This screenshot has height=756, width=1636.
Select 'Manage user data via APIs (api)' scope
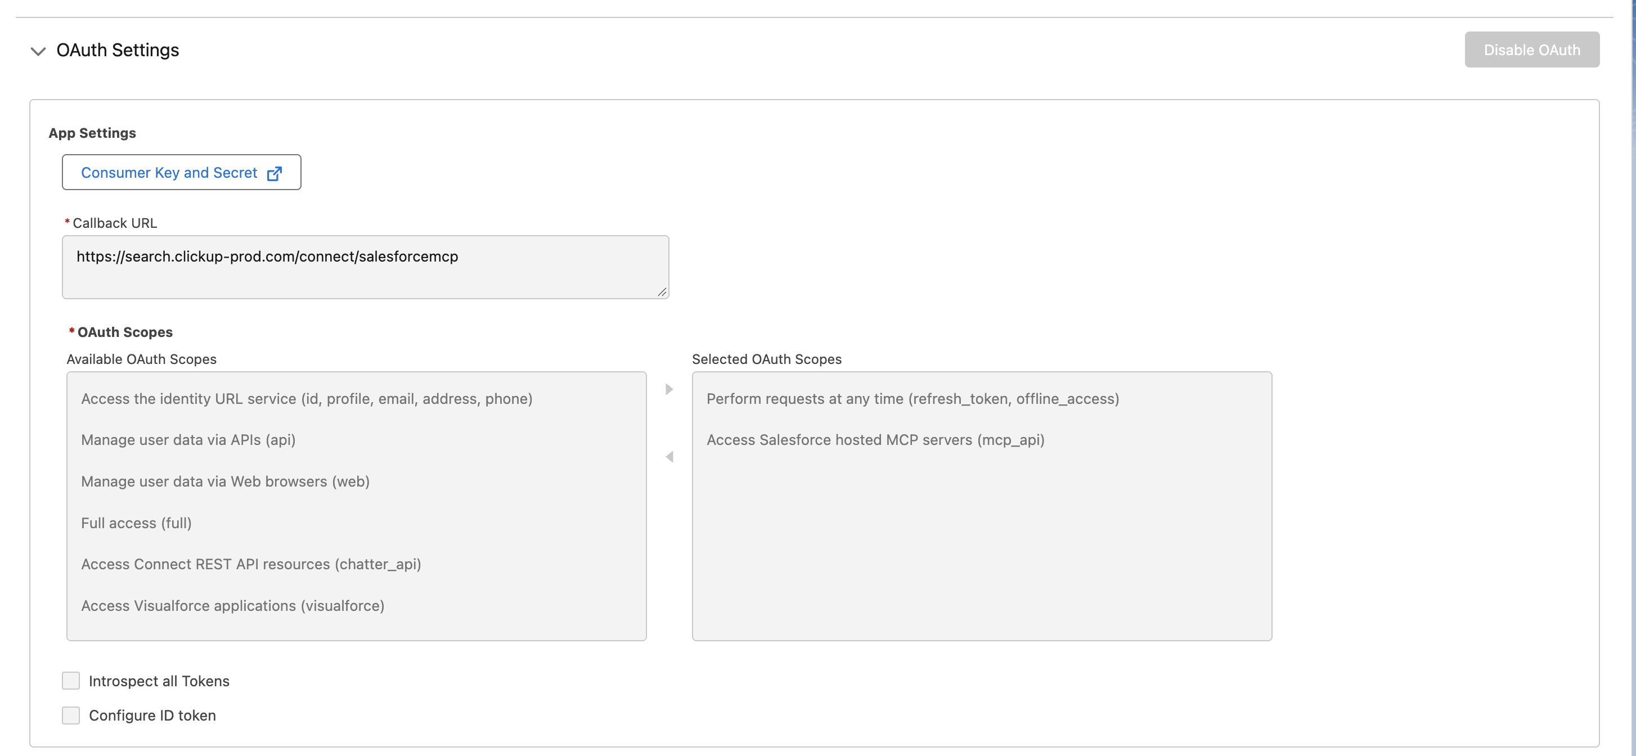[356, 440]
